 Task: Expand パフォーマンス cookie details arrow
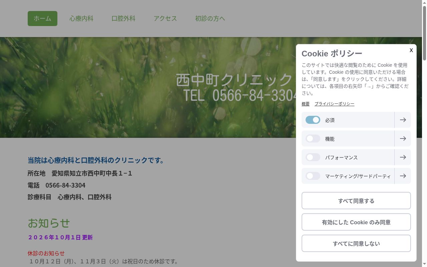(403, 157)
